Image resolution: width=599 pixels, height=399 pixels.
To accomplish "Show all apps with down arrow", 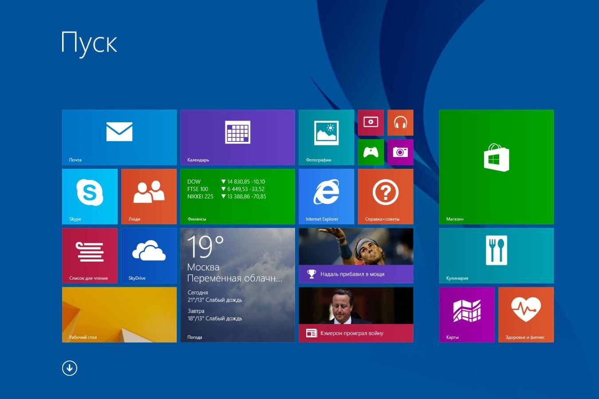I will pyautogui.click(x=70, y=368).
